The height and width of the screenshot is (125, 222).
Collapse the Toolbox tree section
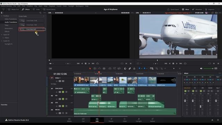coord(2,16)
